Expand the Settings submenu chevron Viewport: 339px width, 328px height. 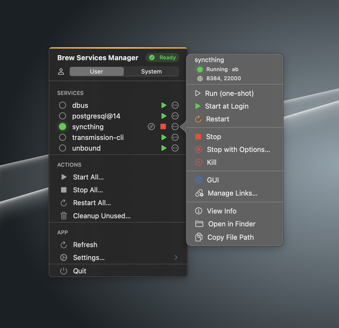click(176, 257)
